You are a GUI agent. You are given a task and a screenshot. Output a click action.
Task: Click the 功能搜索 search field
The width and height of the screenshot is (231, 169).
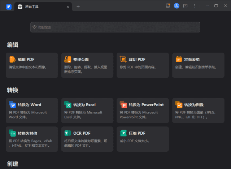(115, 27)
